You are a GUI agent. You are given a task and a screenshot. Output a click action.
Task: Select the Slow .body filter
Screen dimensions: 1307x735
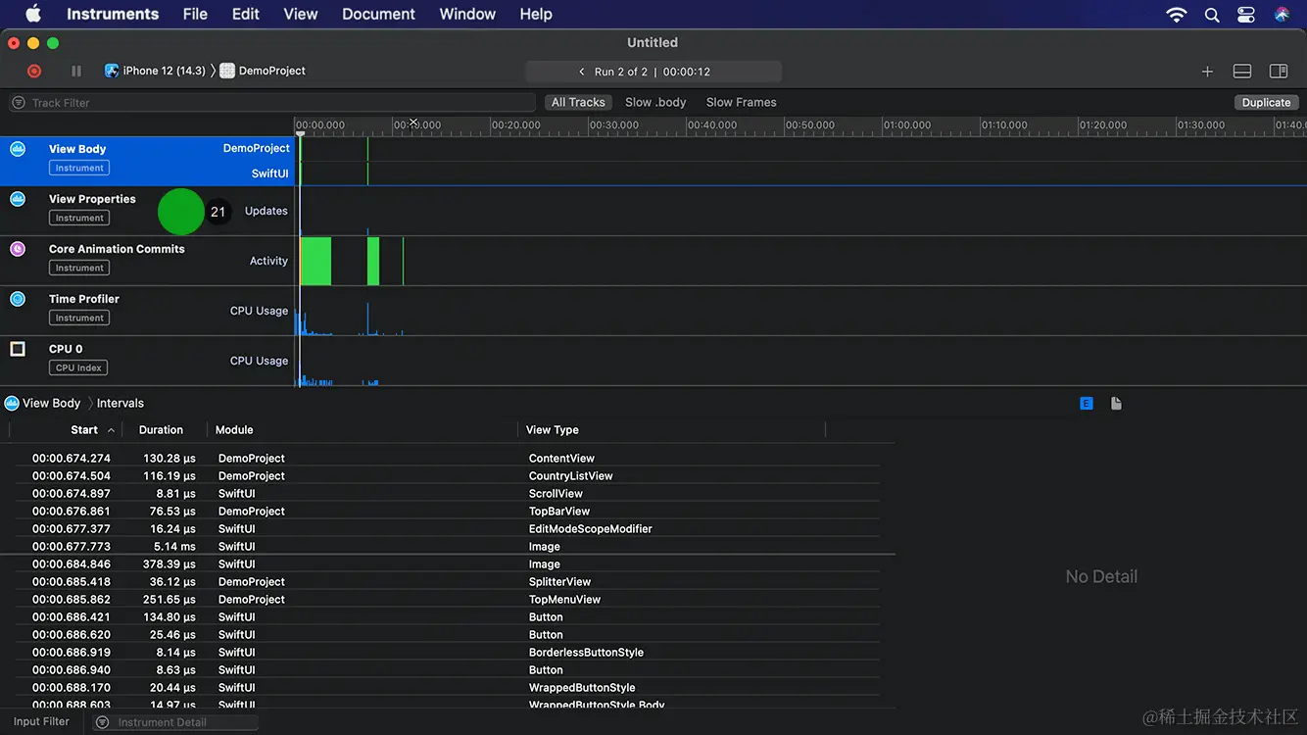655,102
